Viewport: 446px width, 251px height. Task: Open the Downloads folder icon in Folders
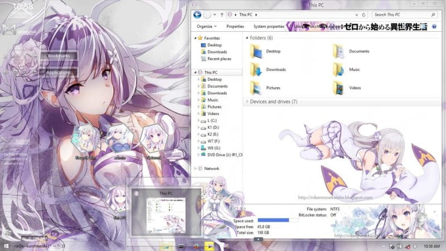click(x=256, y=70)
